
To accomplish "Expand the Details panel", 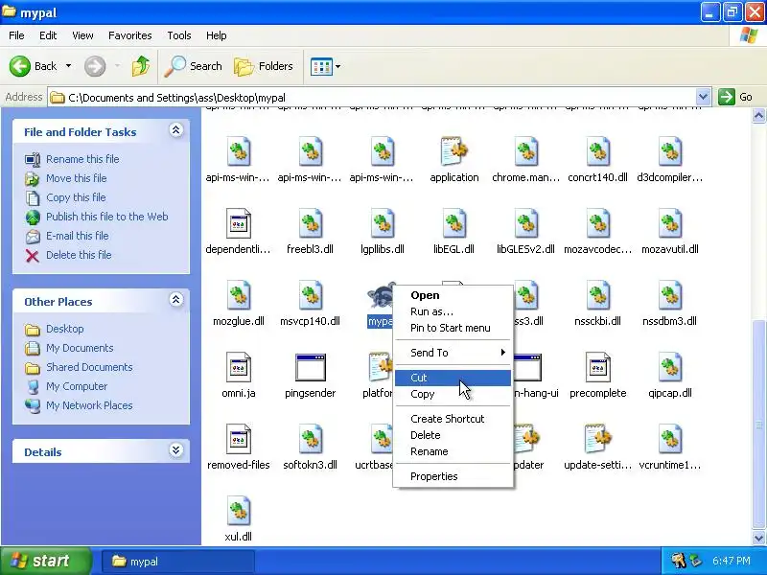I will click(x=176, y=449).
